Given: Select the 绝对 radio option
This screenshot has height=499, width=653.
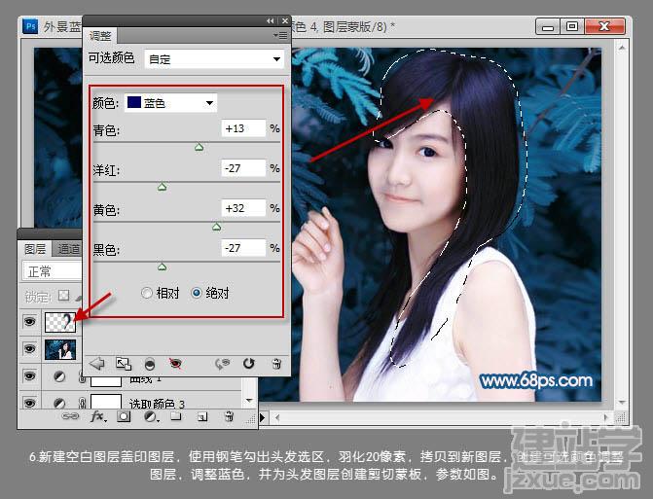Looking at the screenshot, I should tap(197, 293).
